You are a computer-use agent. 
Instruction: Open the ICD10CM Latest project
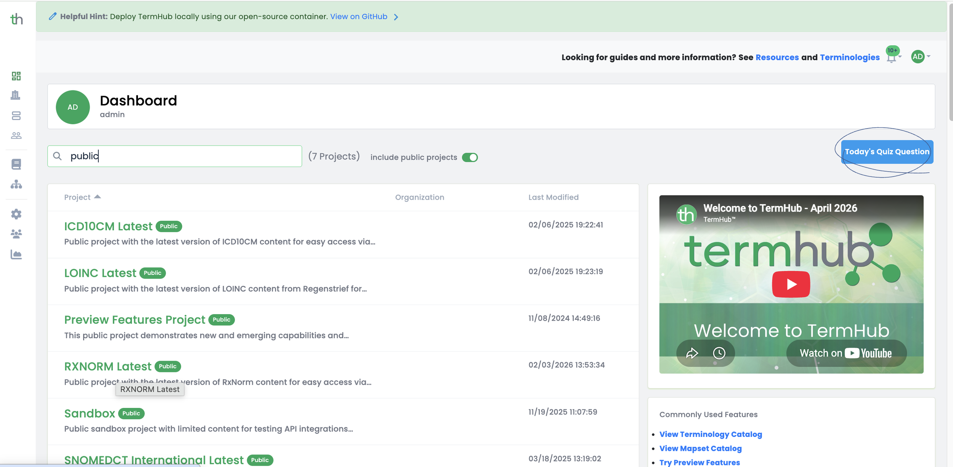point(108,226)
